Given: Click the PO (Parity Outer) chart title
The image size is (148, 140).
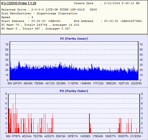Looking at the screenshot, I should click(74, 91).
